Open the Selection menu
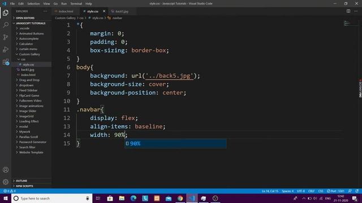This screenshot has height=203, width=362. pos(33,4)
